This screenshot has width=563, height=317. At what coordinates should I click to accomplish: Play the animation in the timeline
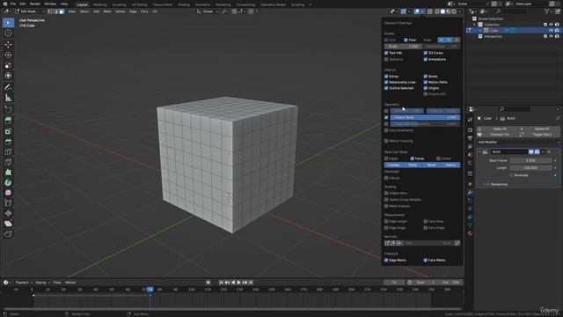tap(238, 283)
